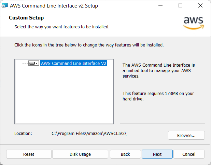Click the AWS logo in the header
The image size is (211, 165).
pos(193,22)
